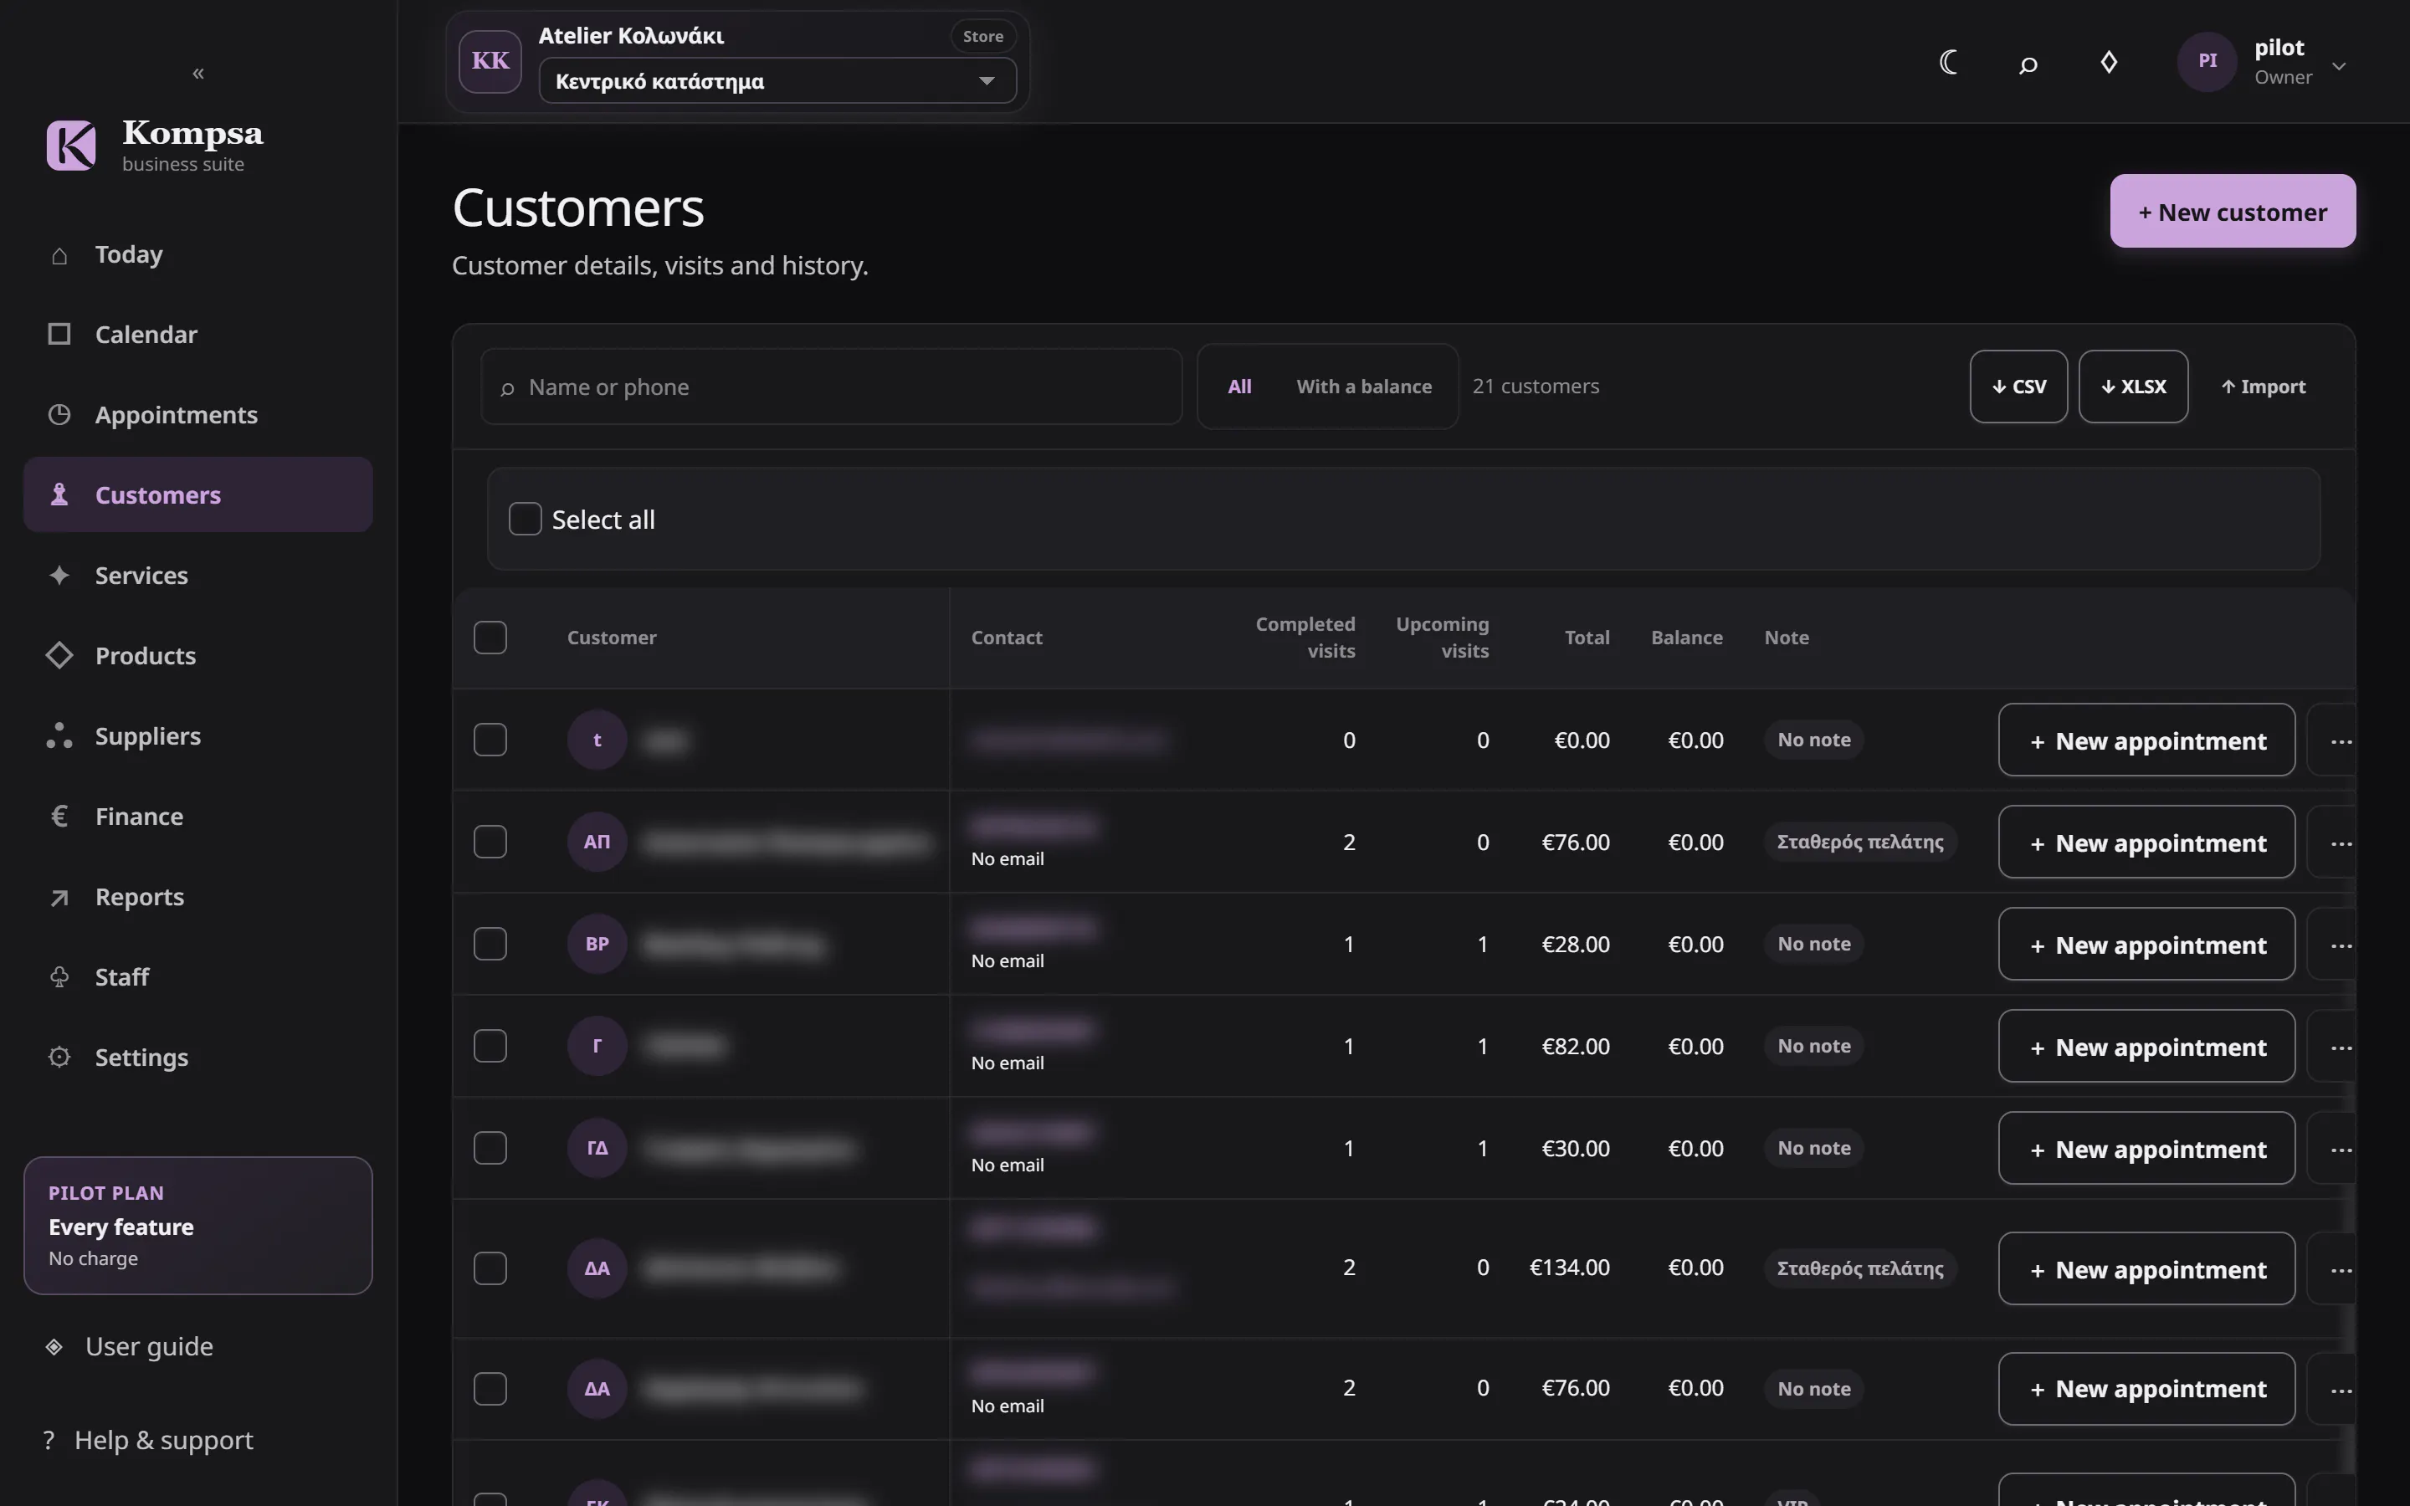Export customers as CSV
The width and height of the screenshot is (2410, 1506).
[x=2018, y=387]
